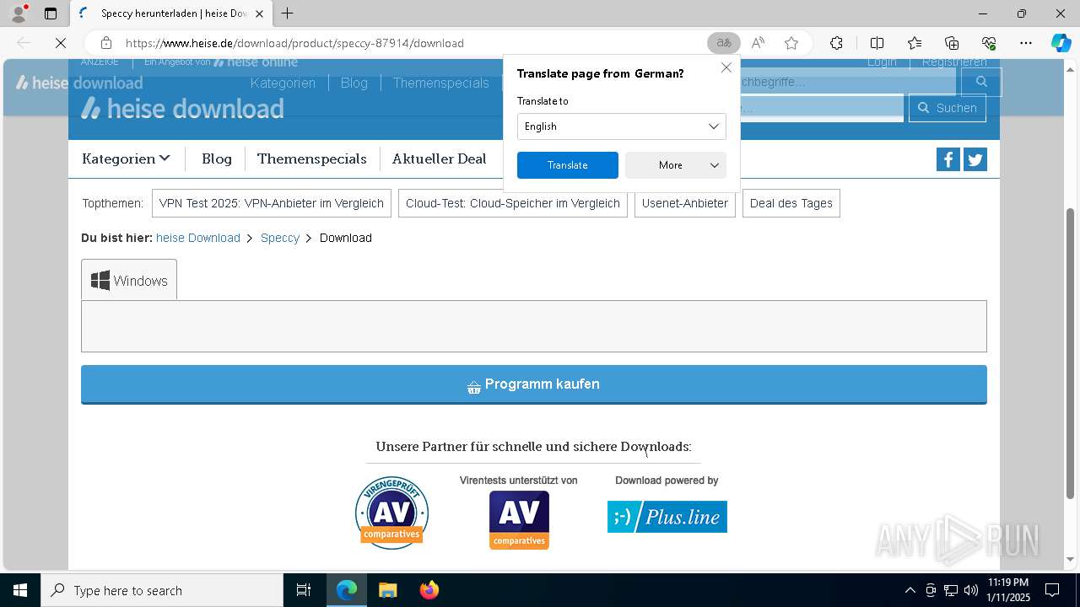
Task: Click the heise download logo
Action: point(182,109)
